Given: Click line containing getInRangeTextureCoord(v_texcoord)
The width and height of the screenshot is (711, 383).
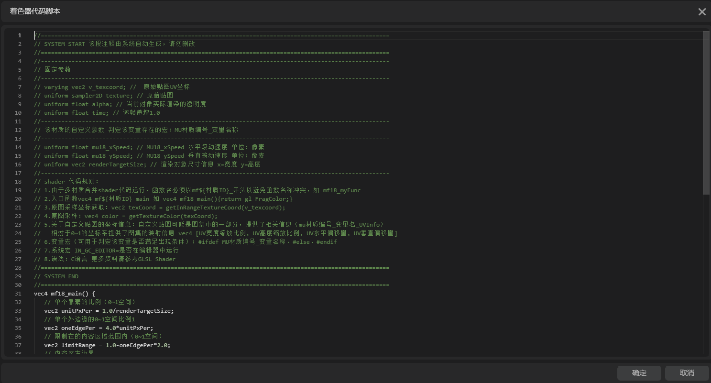Looking at the screenshot, I should pos(159,208).
